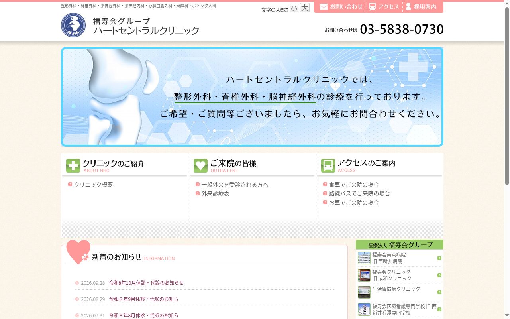
Task: Open 令和８年9月休診・代診のお知ら news
Action: tap(144, 299)
